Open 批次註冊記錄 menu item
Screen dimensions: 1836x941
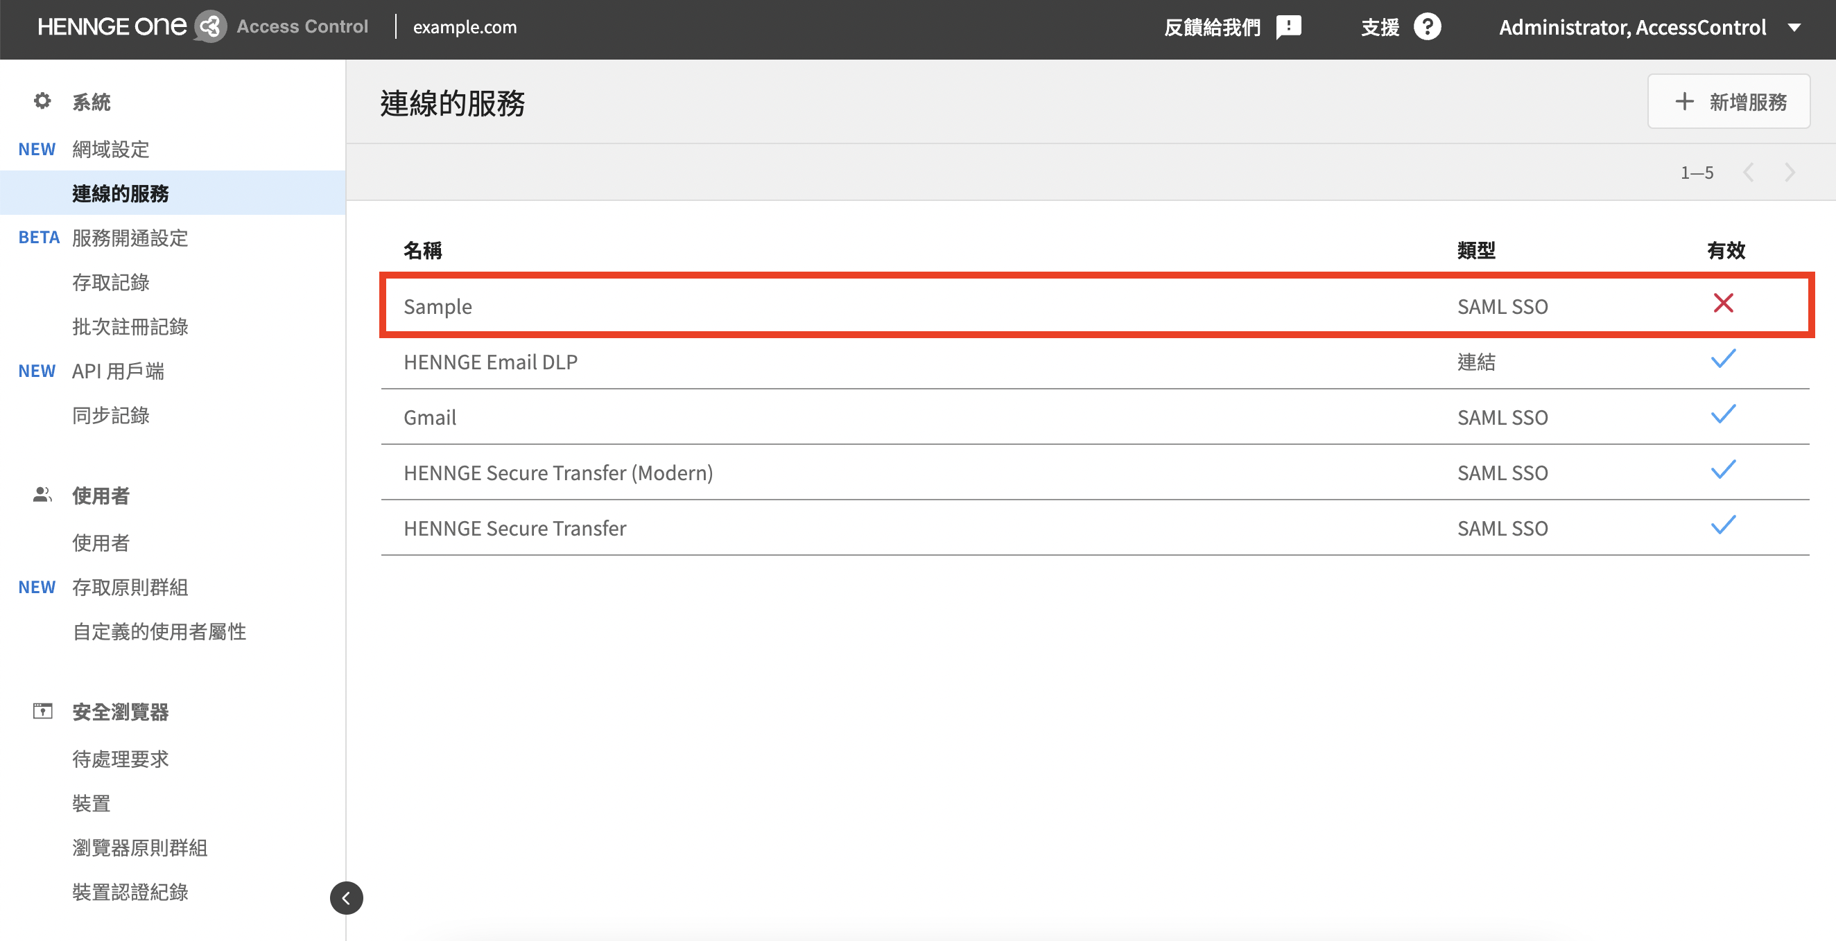[x=130, y=327]
